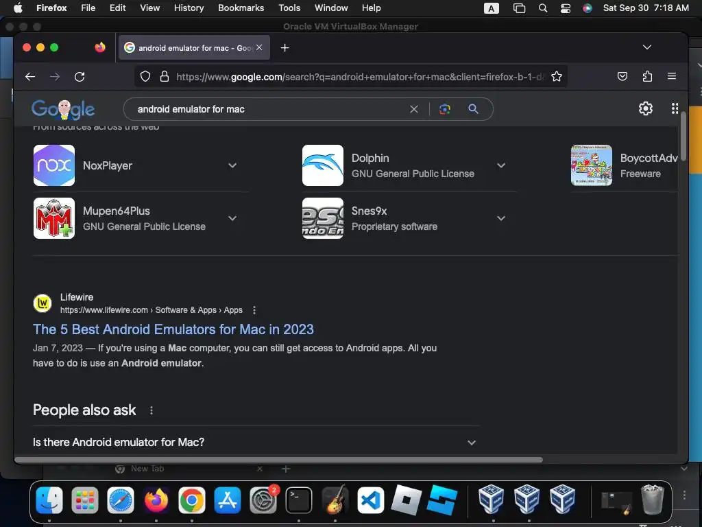Click the horizontal scrollbar at page bottom

[x=278, y=460]
